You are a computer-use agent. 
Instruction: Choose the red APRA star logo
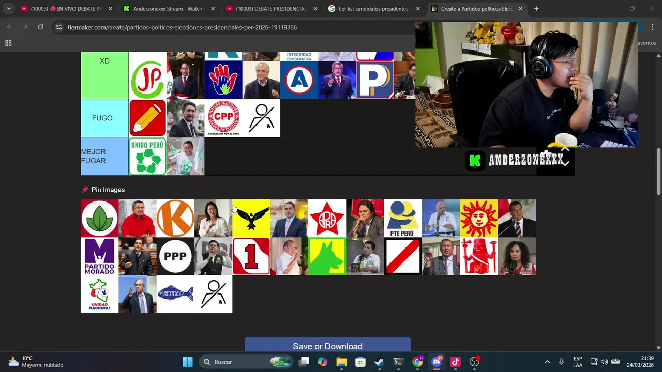(x=327, y=218)
